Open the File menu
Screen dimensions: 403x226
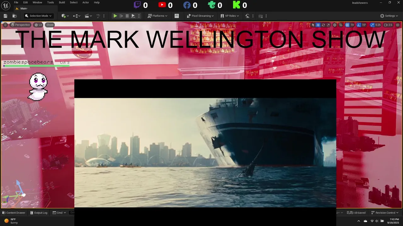pyautogui.click(x=16, y=3)
